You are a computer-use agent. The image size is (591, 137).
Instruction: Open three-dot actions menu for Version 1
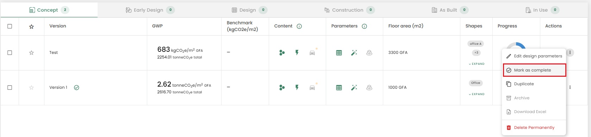(570, 87)
